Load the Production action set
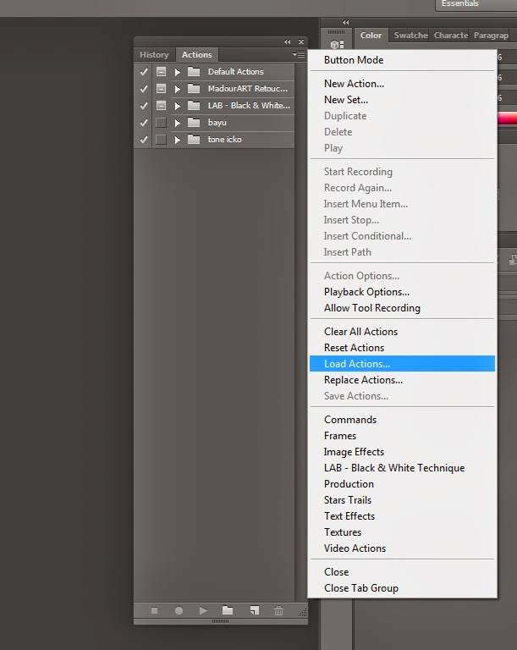 pos(402,484)
